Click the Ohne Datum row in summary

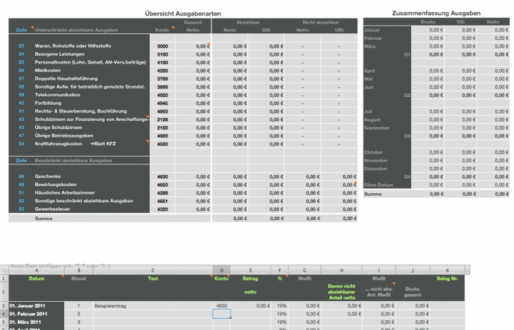pos(378,185)
